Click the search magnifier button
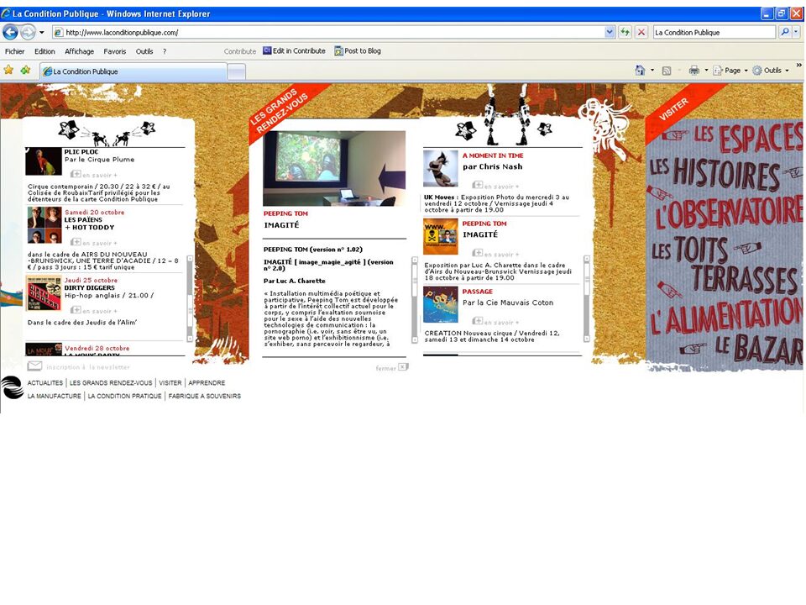This screenshot has height=605, width=806. (x=785, y=32)
